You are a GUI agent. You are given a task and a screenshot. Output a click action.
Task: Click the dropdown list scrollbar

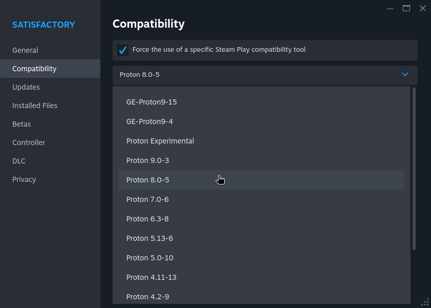click(414, 169)
